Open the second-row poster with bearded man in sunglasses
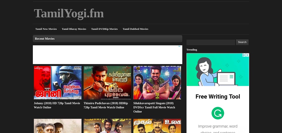This screenshot has height=133, width=282. coord(107,126)
